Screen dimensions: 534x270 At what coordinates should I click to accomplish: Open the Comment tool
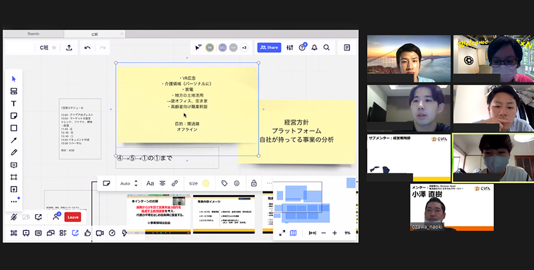click(x=14, y=165)
